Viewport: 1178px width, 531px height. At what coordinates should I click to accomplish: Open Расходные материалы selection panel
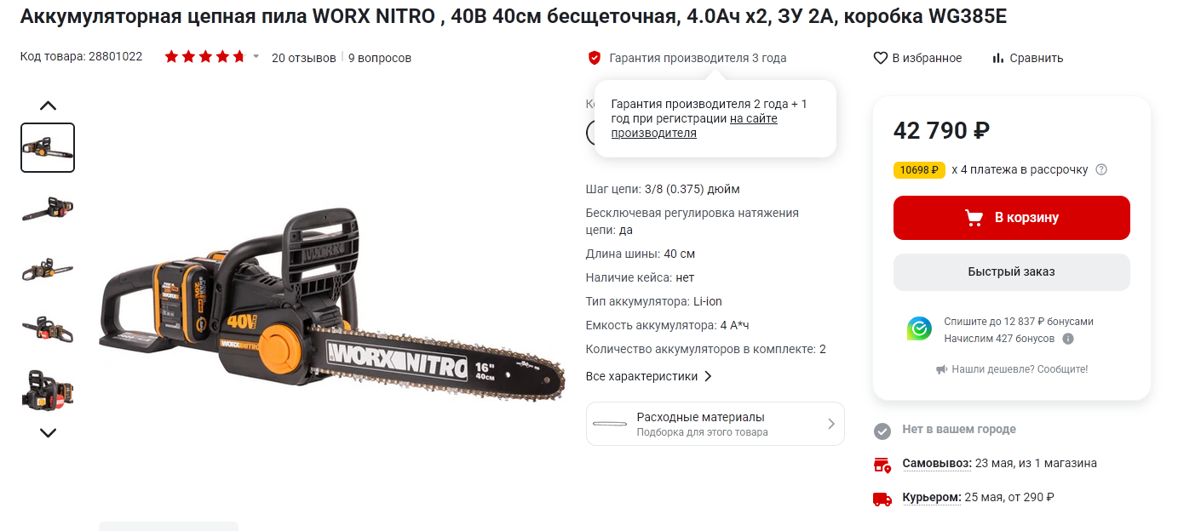tap(715, 424)
